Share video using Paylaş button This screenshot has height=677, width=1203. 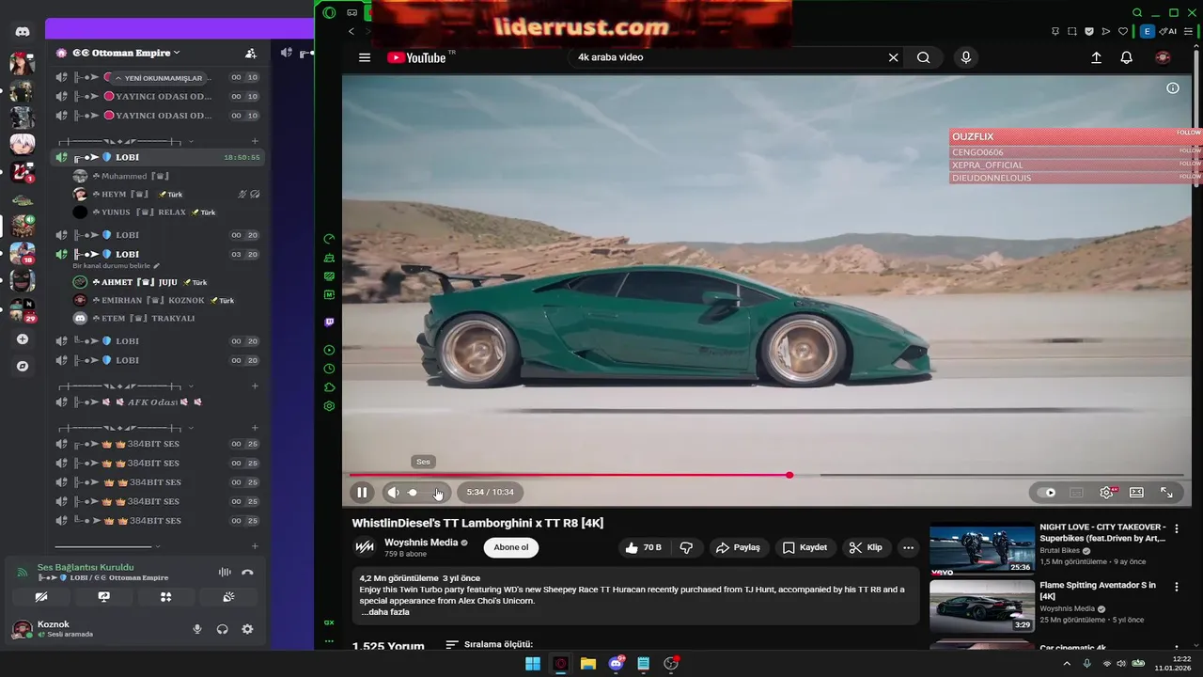coord(738,547)
